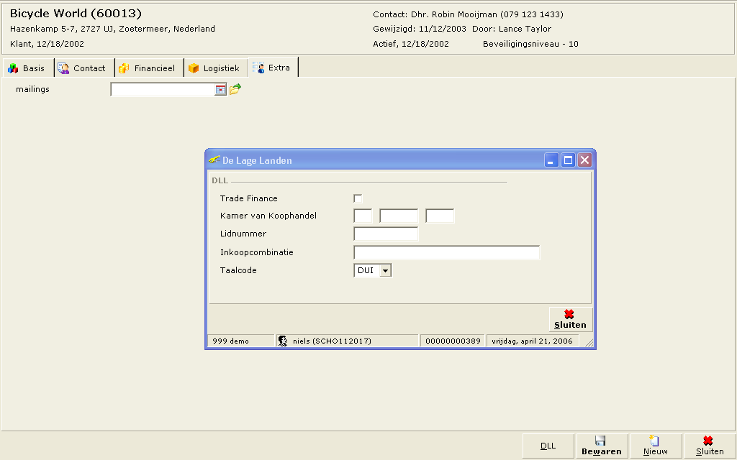Open the Basis tab

pyautogui.click(x=27, y=68)
